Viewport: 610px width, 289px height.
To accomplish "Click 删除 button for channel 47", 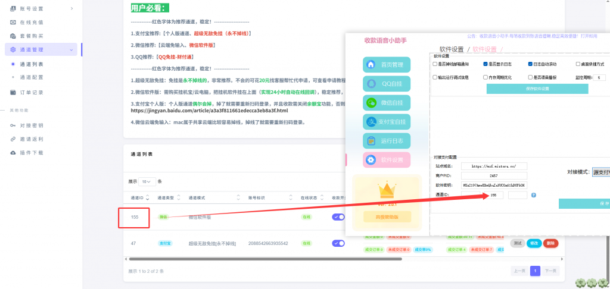I will 550,243.
